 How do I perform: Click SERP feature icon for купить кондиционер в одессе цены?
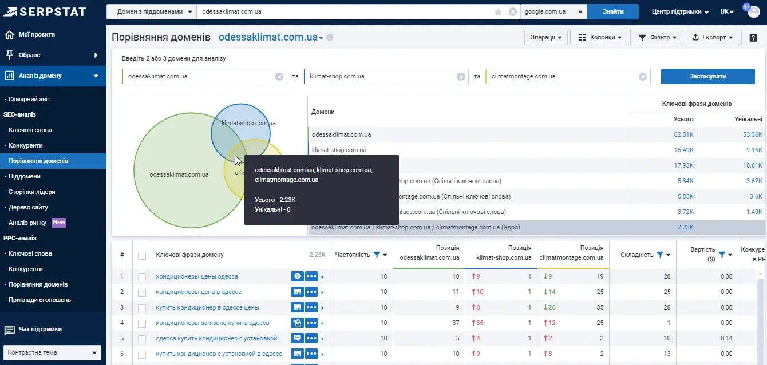click(297, 307)
